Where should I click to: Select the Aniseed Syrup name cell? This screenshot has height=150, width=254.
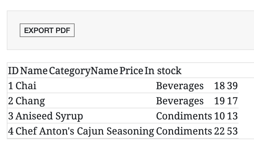pos(49,116)
